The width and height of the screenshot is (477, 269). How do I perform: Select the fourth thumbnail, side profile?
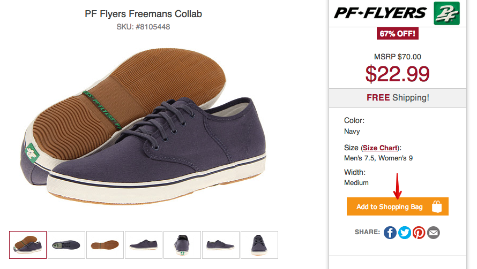point(144,245)
